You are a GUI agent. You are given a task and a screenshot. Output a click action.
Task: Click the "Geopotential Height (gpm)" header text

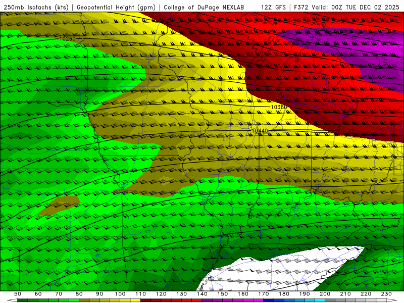(116, 8)
